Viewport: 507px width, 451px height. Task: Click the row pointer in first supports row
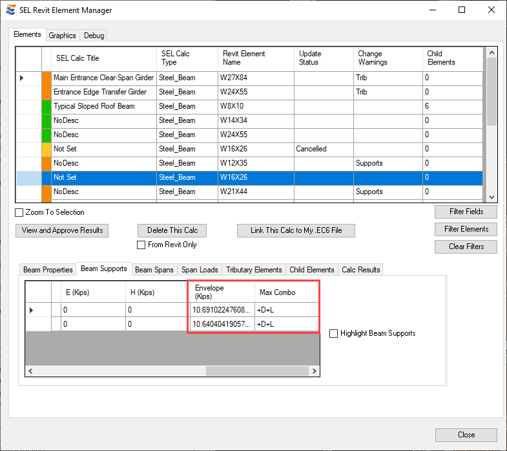point(32,310)
